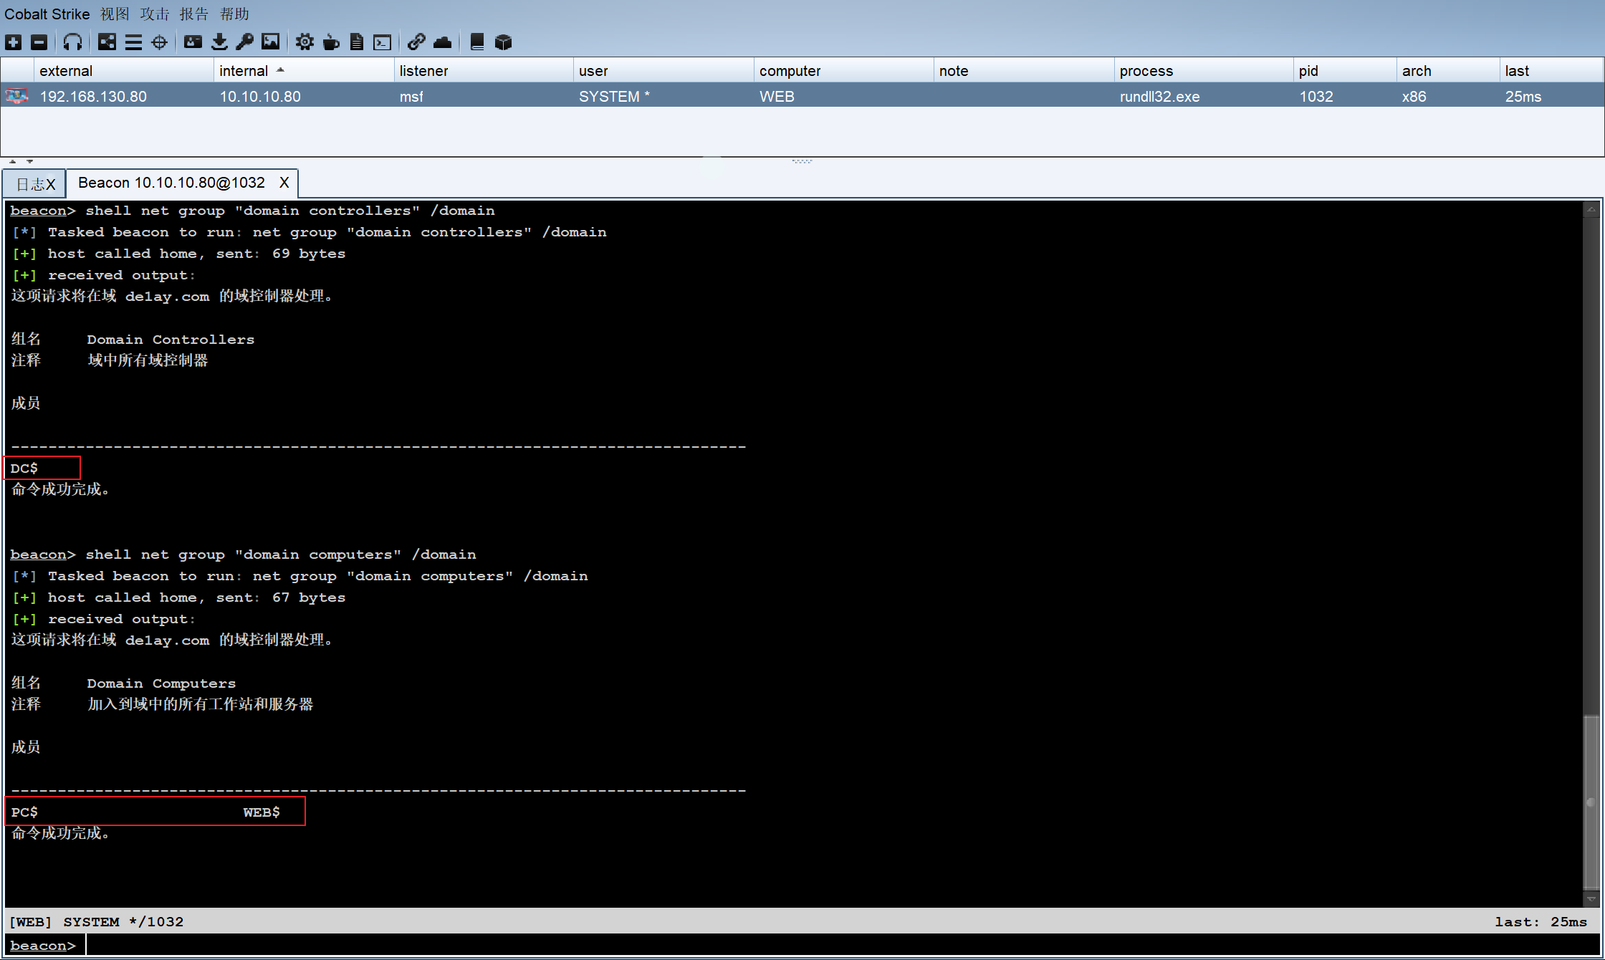Sort sessions by listener column
Image resolution: width=1605 pixels, height=960 pixels.
[484, 71]
